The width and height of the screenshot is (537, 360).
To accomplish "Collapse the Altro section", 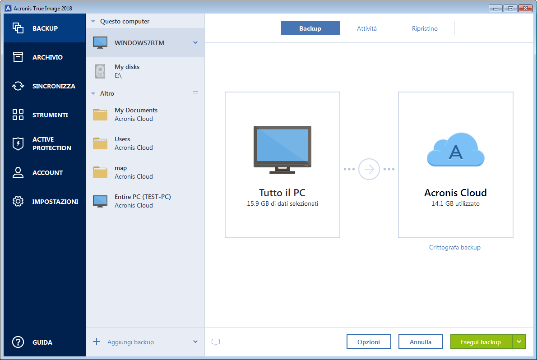I will [x=93, y=93].
